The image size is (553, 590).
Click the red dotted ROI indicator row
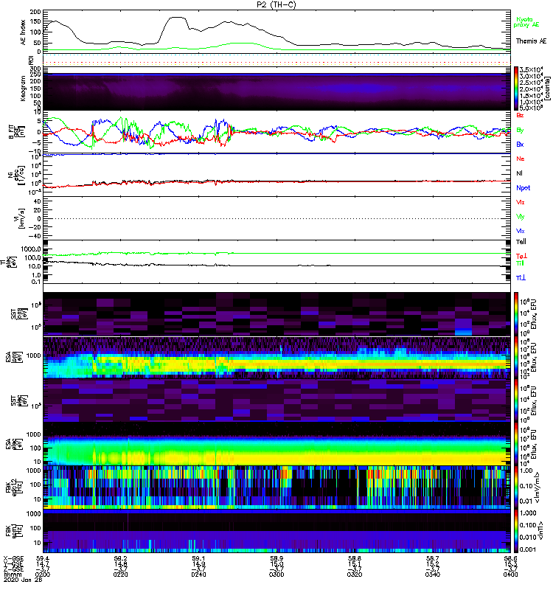(x=276, y=63)
